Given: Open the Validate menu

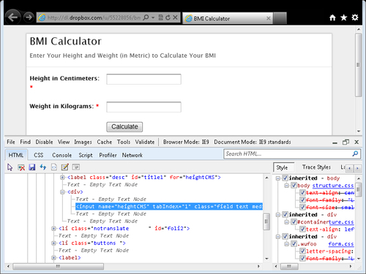Looking at the screenshot, I should point(145,142).
